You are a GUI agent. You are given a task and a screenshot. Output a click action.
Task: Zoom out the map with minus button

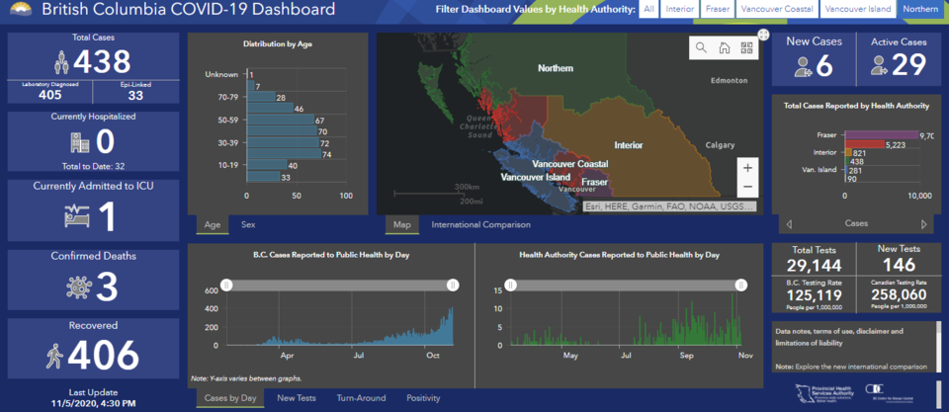pos(748,187)
